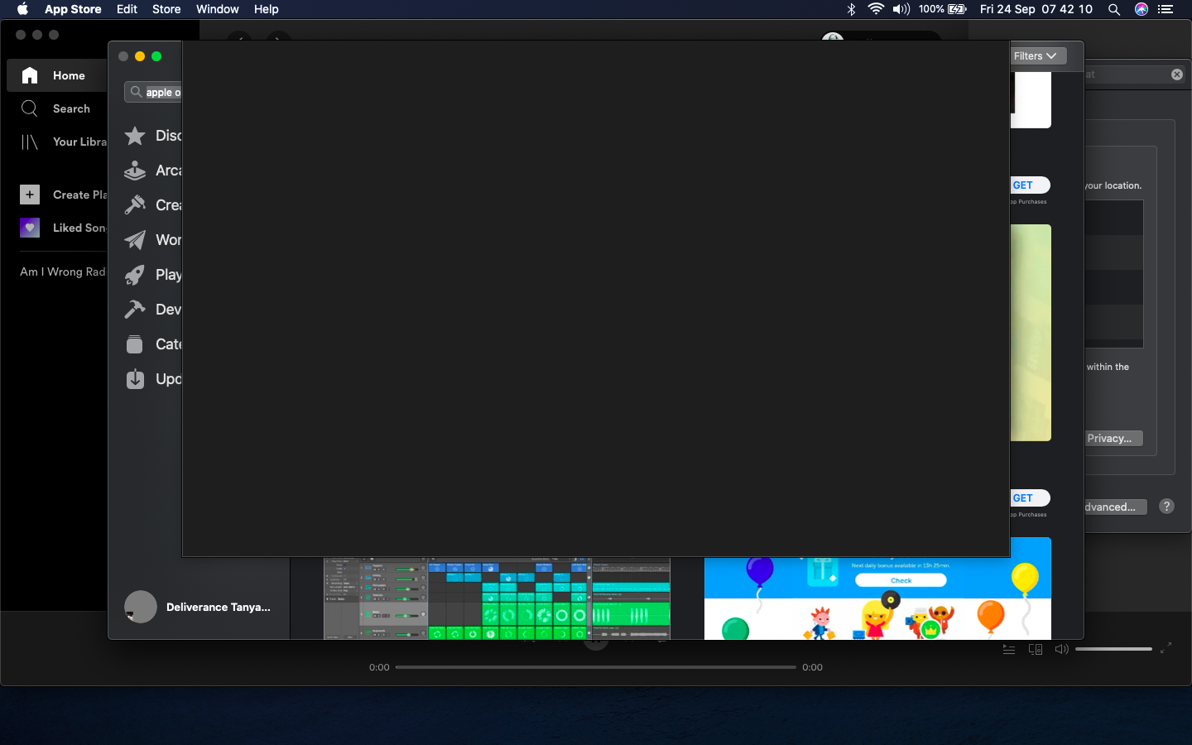This screenshot has height=745, width=1192.
Task: Adjust the Spotify volume slider
Action: click(x=1113, y=650)
